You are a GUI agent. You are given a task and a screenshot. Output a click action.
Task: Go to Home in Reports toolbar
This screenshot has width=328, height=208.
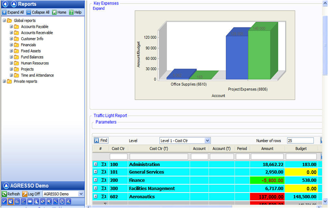coord(59,12)
